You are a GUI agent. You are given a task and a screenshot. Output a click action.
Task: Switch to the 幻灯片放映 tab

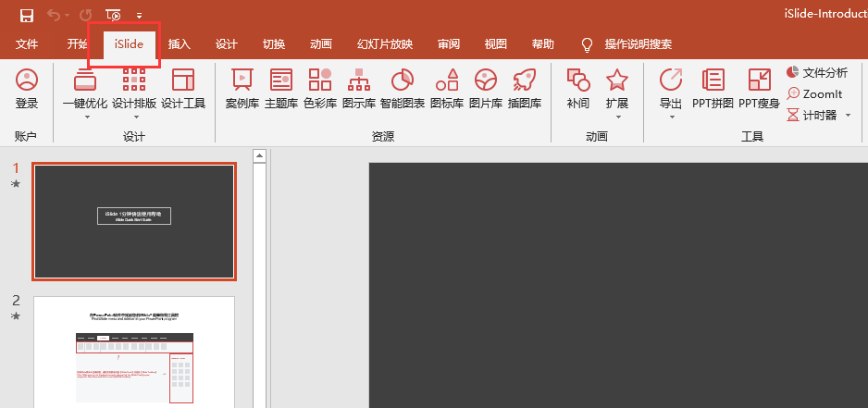[384, 44]
